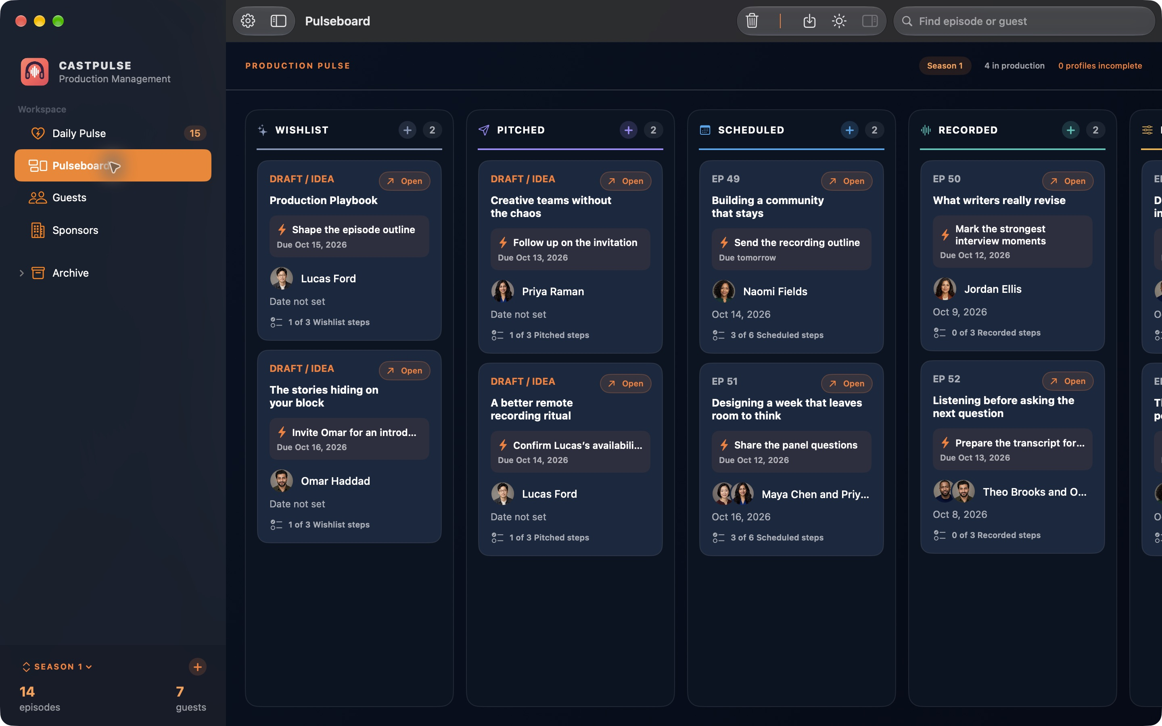Click Shape the episode outline task
The width and height of the screenshot is (1162, 726).
(349, 236)
